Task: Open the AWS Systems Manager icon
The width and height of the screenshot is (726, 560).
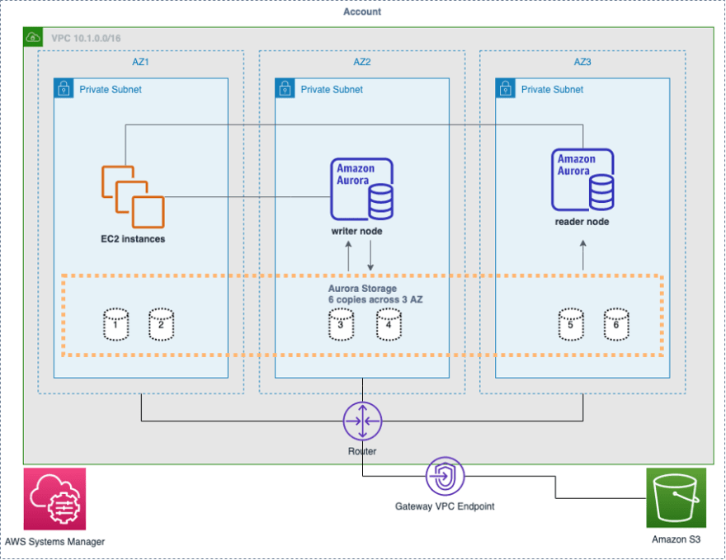Action: [x=54, y=499]
